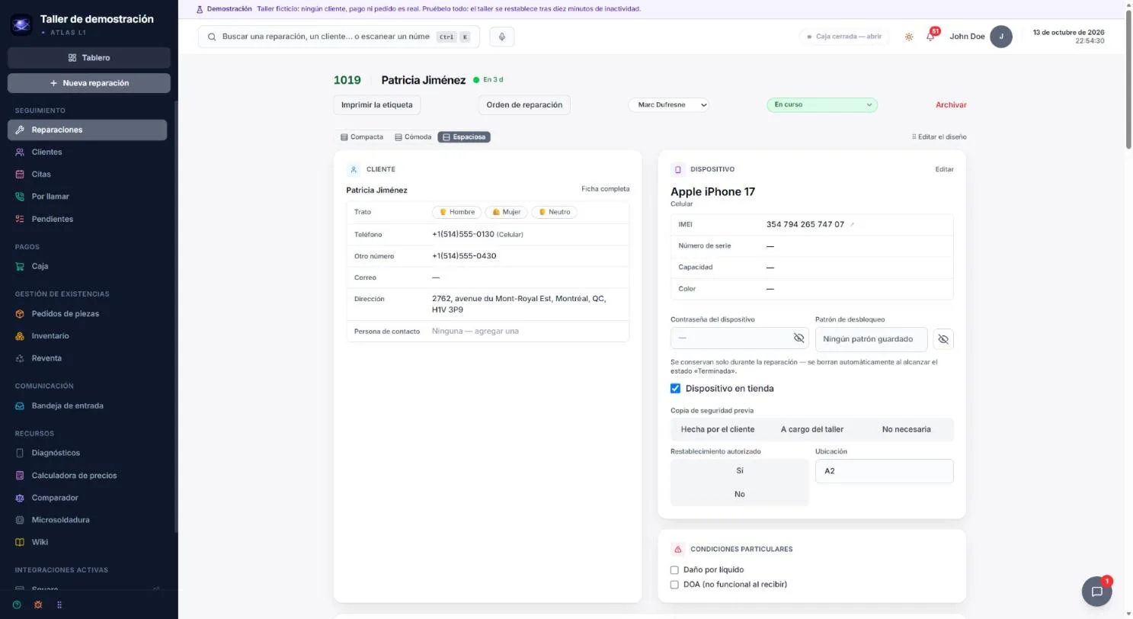1133x619 pixels.
Task: Click the Ubicación field containing A2
Action: coord(884,471)
